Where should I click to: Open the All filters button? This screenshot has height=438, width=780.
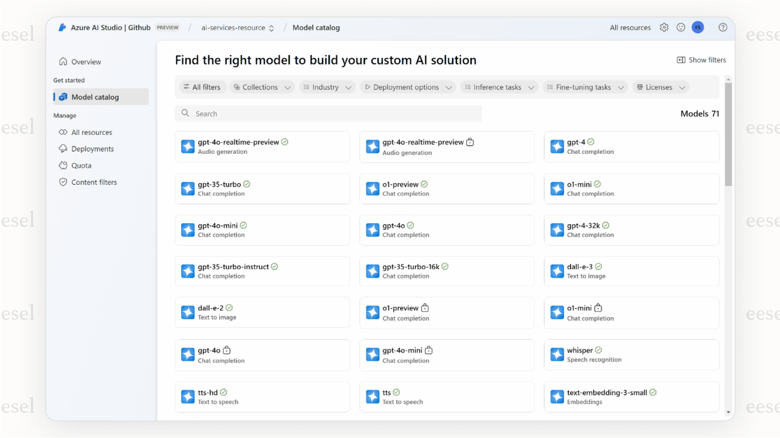(202, 87)
